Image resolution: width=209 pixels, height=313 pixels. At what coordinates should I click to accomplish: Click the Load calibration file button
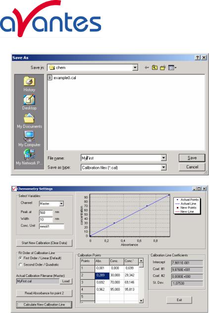pyautogui.click(x=66, y=281)
